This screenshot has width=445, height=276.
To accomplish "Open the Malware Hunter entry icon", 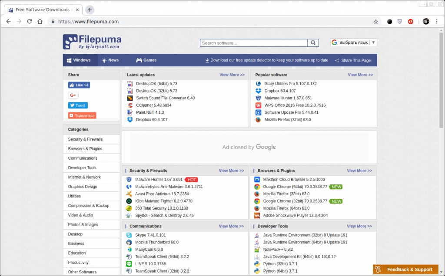I will point(129,179).
